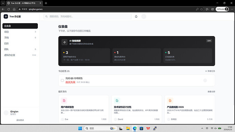Image resolution: width=235 pixels, height=132 pixels.
Task: Click the 高优先级待办 stat card showing 1
Action: click(x=137, y=55)
